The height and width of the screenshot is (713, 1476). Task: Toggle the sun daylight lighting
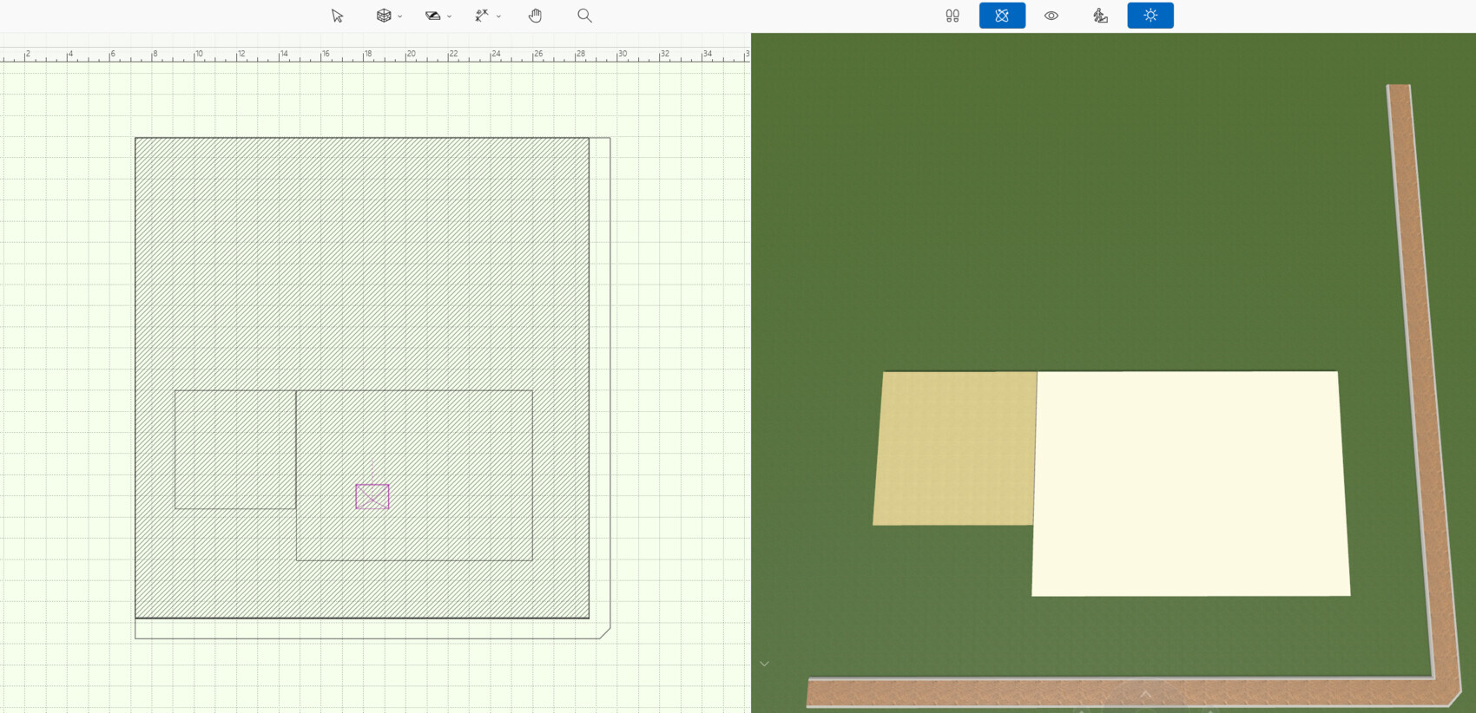[x=1150, y=16]
